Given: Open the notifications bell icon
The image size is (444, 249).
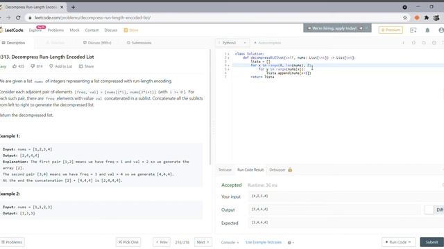Looking at the screenshot, I should [427, 30].
